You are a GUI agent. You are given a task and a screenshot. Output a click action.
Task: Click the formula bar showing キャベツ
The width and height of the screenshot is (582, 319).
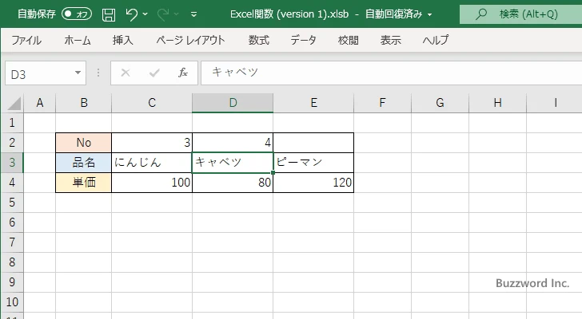[x=391, y=73]
